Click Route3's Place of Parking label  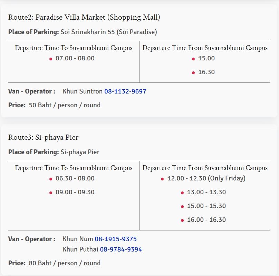pos(33,152)
